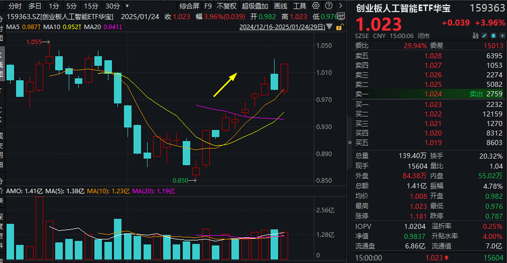The width and height of the screenshot is (507, 263).
Task: Collapse right quote panel with side arrow
Action: click(350, 142)
